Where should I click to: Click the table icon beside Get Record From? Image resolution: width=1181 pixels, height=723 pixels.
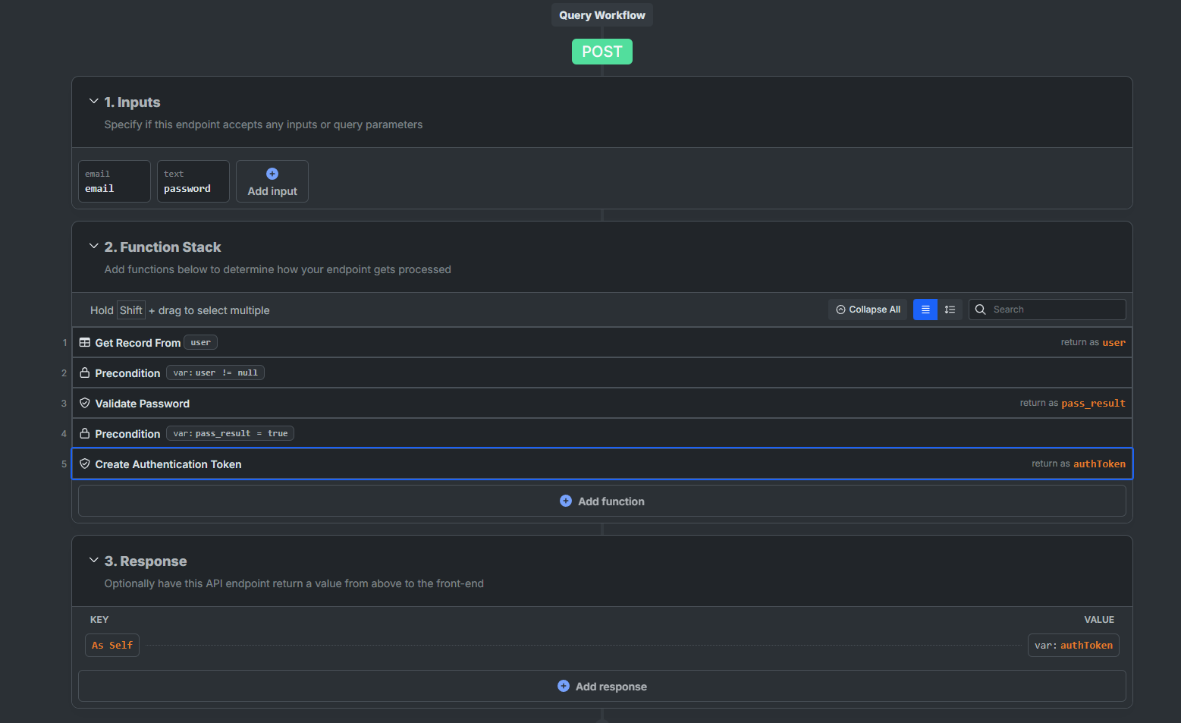[x=85, y=343]
